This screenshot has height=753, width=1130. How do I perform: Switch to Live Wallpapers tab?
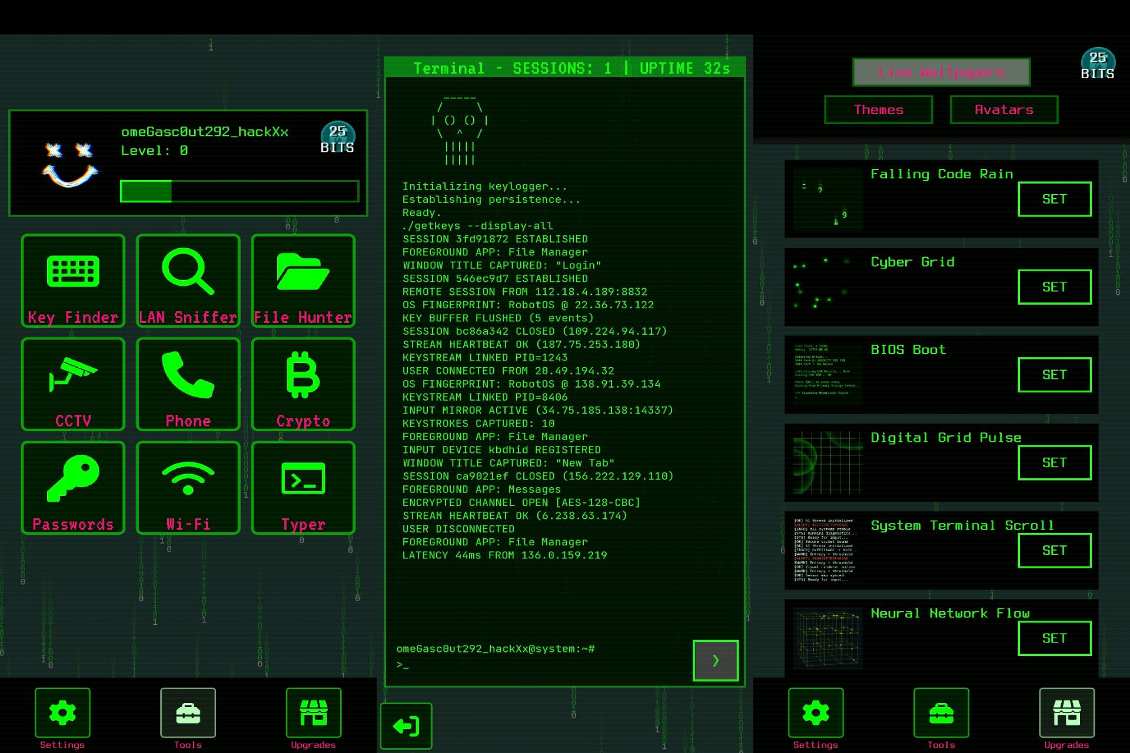tap(941, 72)
